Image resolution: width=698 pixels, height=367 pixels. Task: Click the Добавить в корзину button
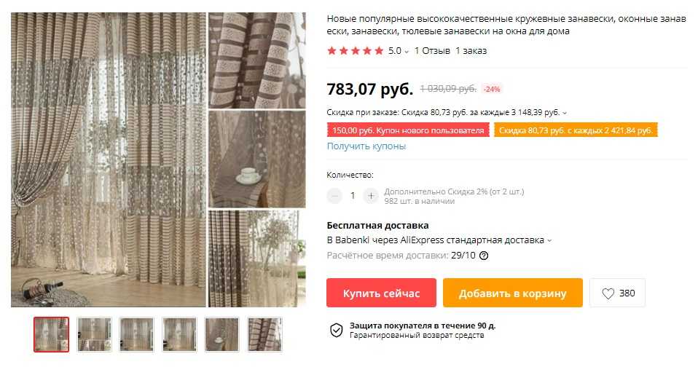tap(512, 293)
